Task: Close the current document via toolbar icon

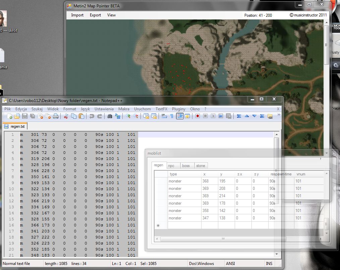Action: click(40, 116)
